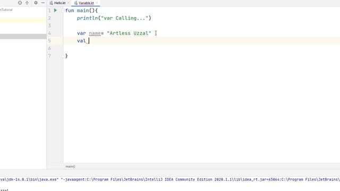This screenshot has height=191, width=340.
Task: Select the highlighted gray row in project tree
Action: tap(23, 37)
